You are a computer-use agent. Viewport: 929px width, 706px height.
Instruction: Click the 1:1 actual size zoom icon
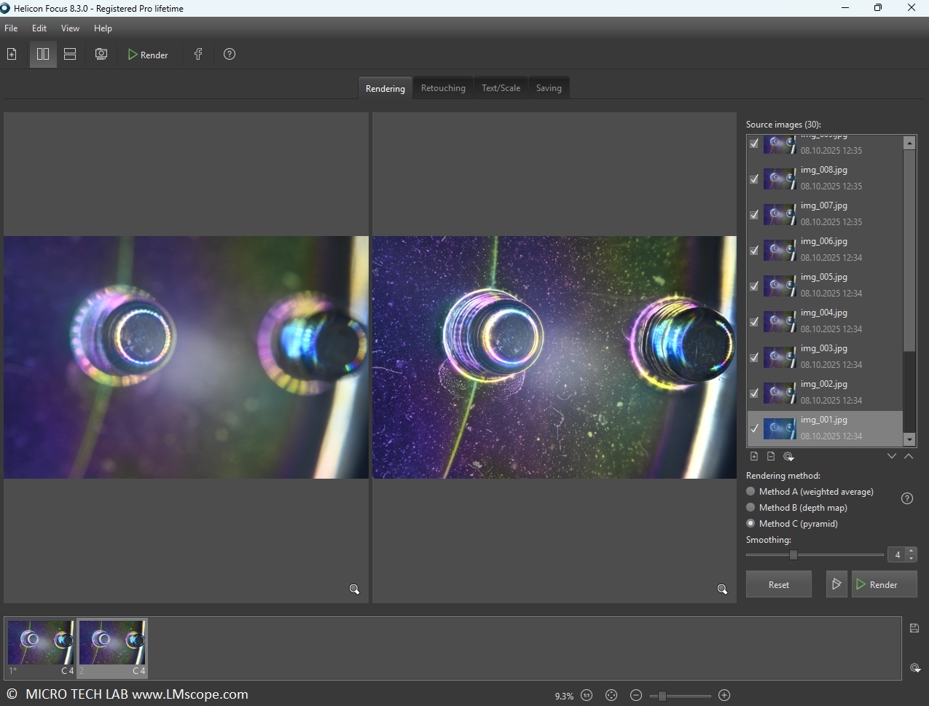click(x=587, y=695)
